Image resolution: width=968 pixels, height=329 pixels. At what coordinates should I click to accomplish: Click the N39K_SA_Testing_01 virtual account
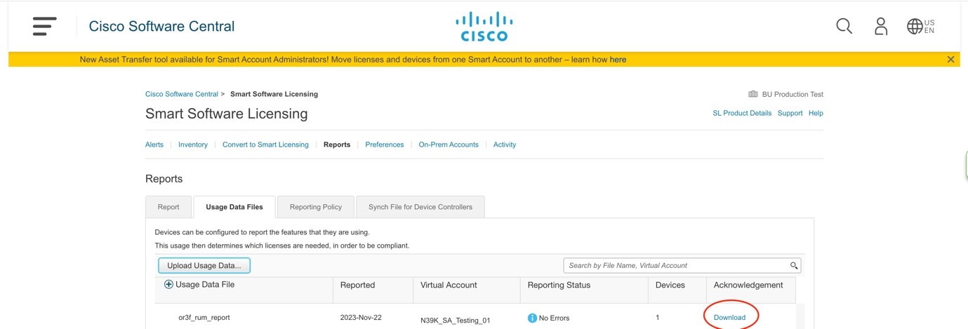[456, 320]
